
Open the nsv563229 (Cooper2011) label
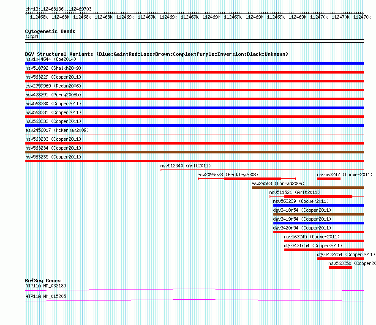(x=53, y=77)
